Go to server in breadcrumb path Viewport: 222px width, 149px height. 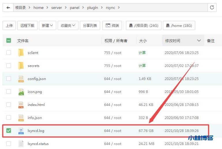pos(57,8)
